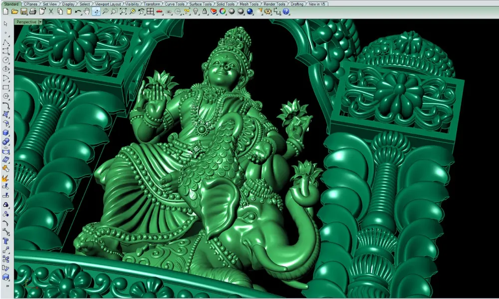Viewport: 499px width, 299px height.
Task: Open the CPlanes tab
Action: 30,4
